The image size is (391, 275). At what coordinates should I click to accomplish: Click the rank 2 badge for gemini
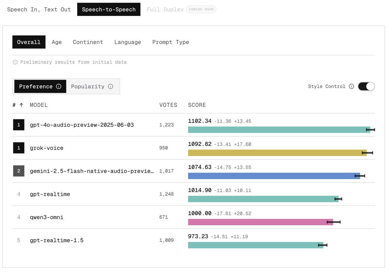point(19,171)
